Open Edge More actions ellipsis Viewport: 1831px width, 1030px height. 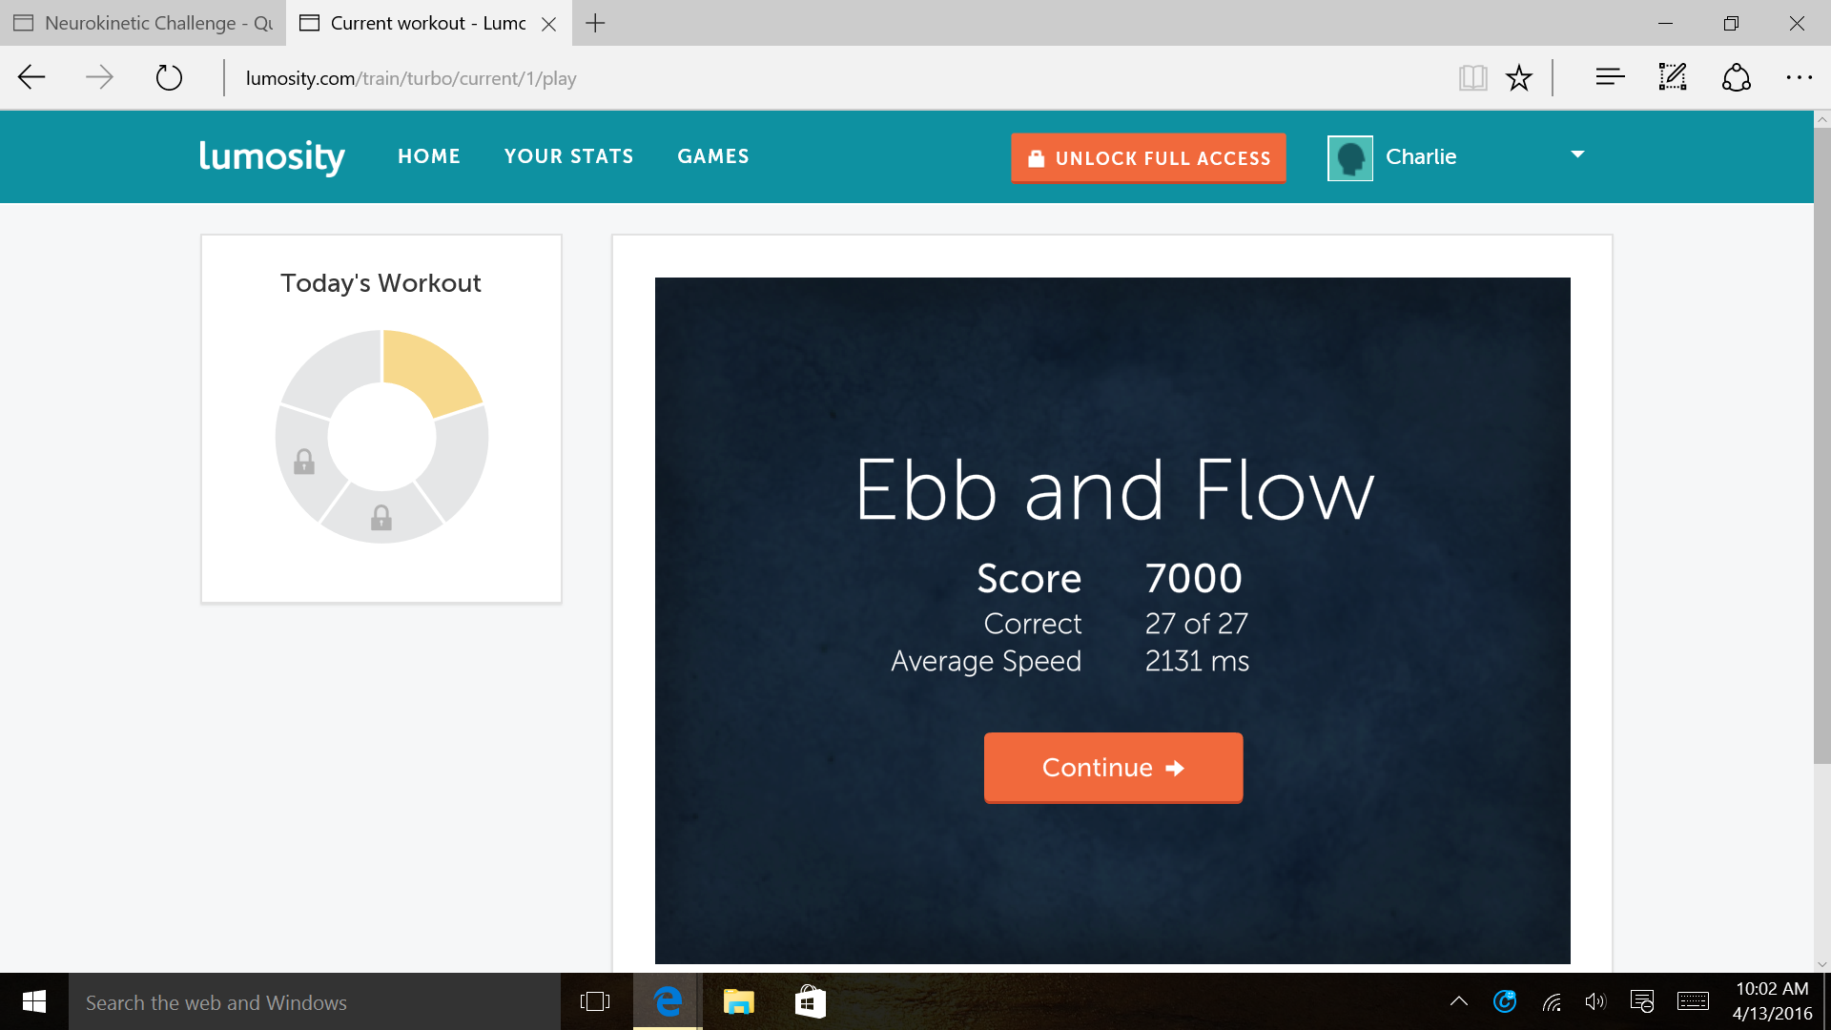(x=1799, y=78)
